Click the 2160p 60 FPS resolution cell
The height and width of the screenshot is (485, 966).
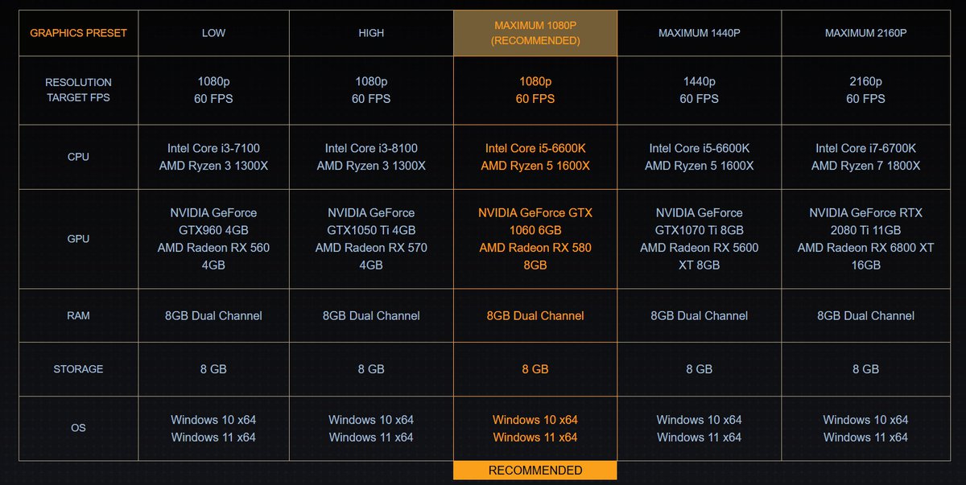(865, 90)
